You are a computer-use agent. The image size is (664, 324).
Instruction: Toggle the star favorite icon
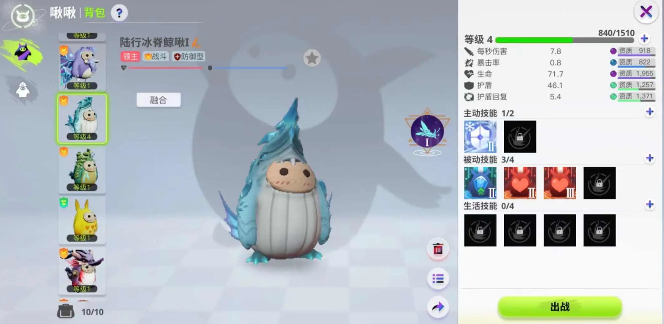(312, 58)
